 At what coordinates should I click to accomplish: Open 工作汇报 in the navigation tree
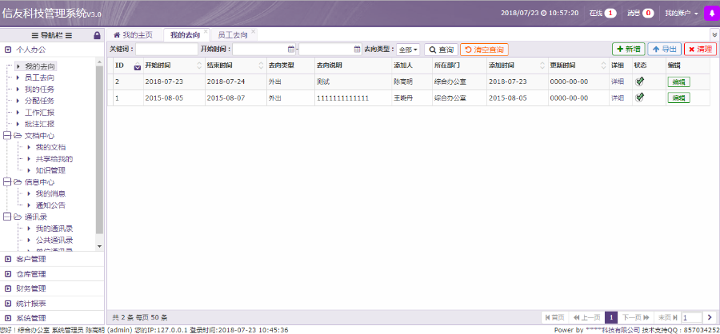click(x=39, y=113)
